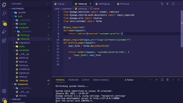Open editor more actions ellipsis
This screenshot has height=103, width=183.
(x=178, y=4)
